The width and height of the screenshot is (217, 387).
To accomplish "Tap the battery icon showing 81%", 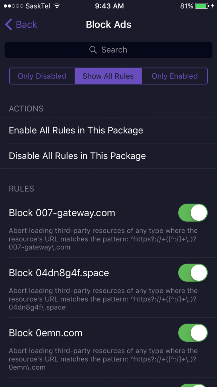I will [x=202, y=6].
